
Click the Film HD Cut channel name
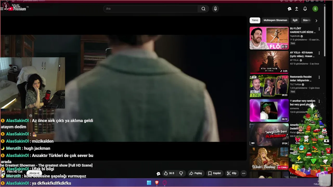15,172
